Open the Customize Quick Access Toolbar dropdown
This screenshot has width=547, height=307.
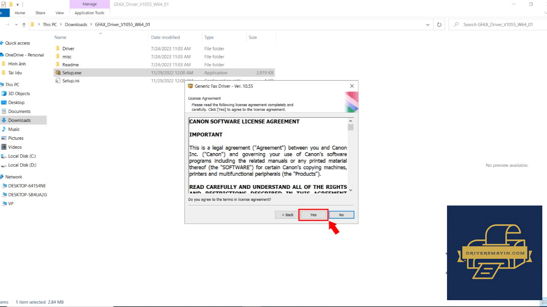18,4
